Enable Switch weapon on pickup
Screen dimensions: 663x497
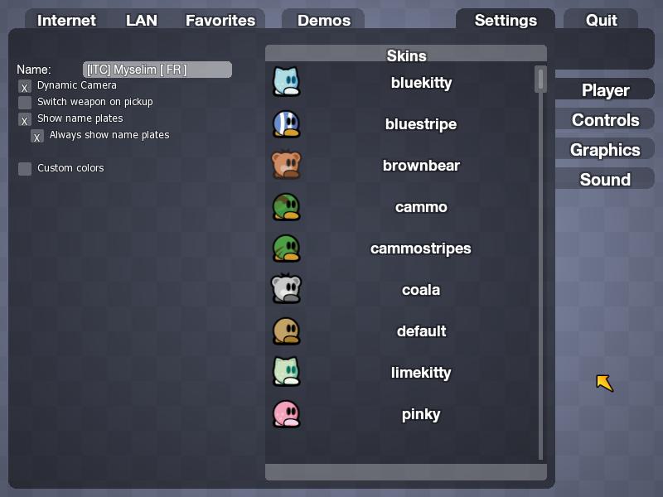tap(25, 103)
